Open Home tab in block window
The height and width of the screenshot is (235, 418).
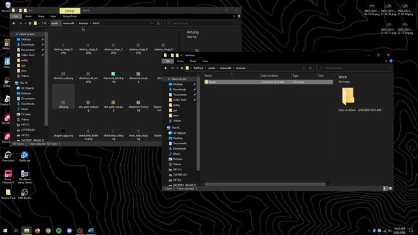[28, 16]
